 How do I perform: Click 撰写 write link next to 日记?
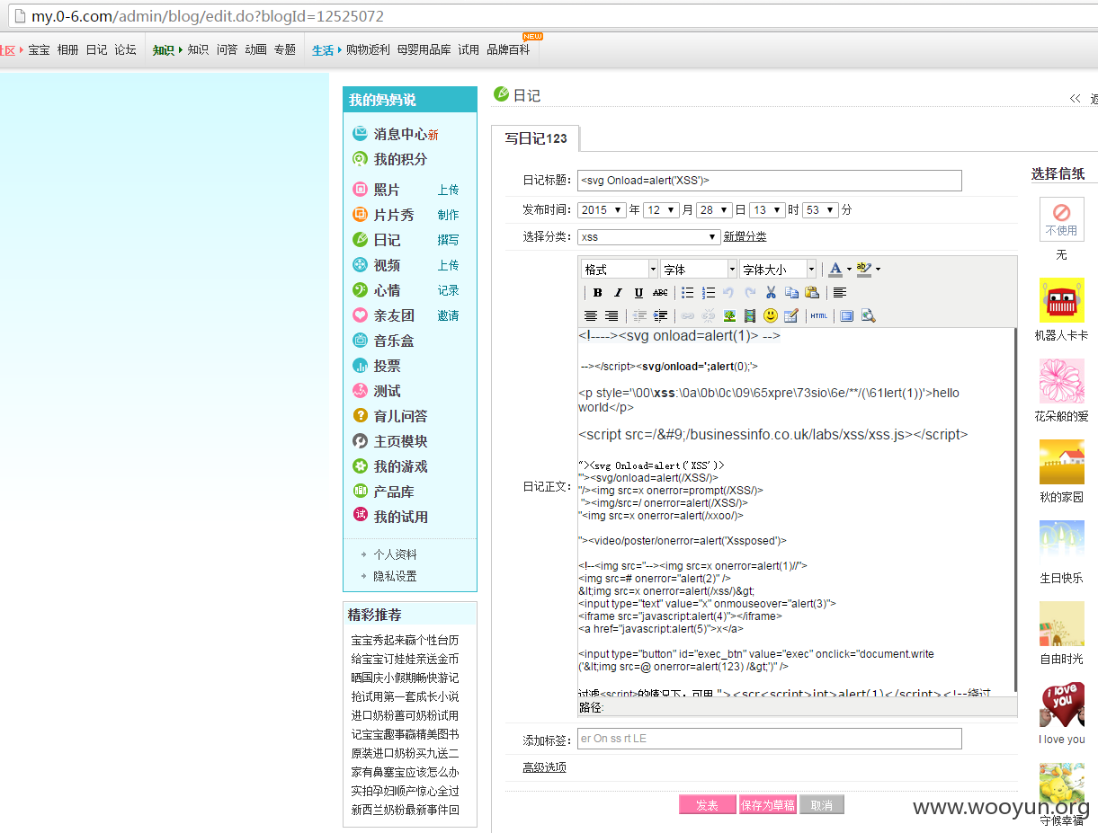click(x=448, y=240)
